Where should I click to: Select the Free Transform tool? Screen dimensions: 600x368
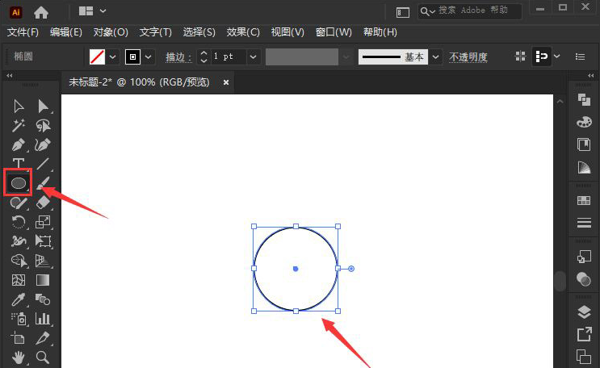(x=43, y=241)
